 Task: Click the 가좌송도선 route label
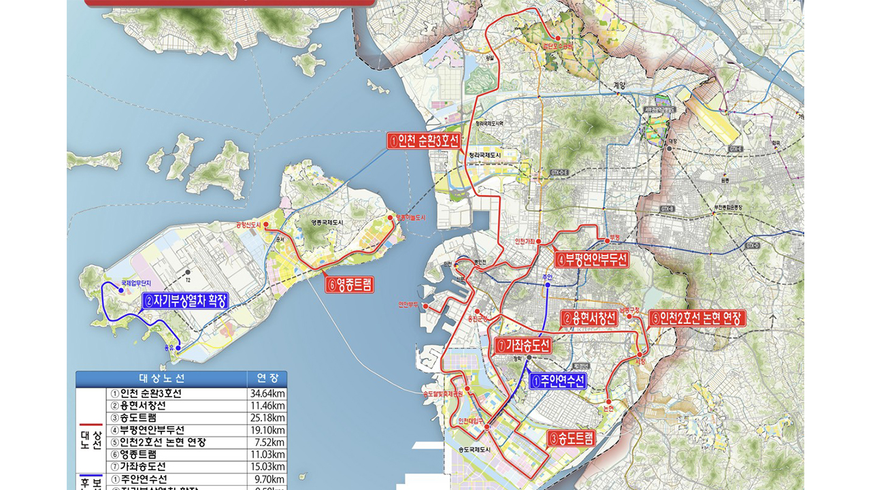pyautogui.click(x=523, y=346)
